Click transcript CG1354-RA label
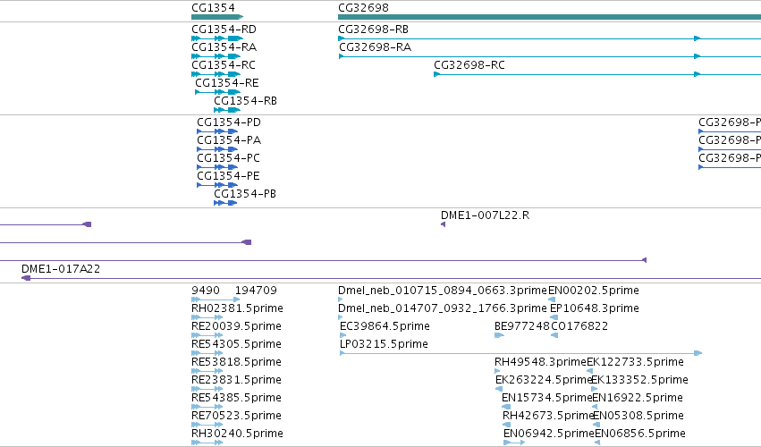This screenshot has height=447, width=761. point(224,47)
